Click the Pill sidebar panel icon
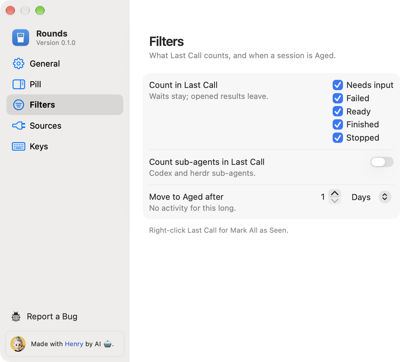The height and width of the screenshot is (362, 413). [19, 84]
